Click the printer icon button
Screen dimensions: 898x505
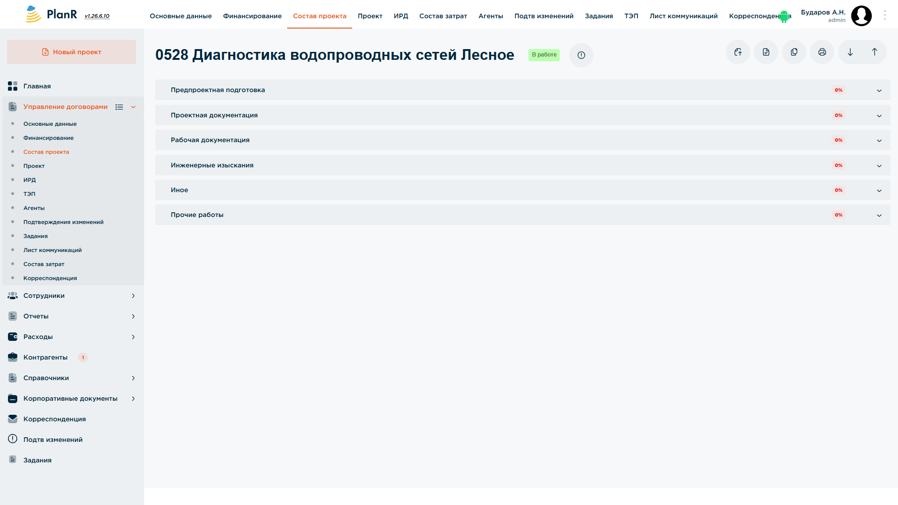click(x=822, y=52)
